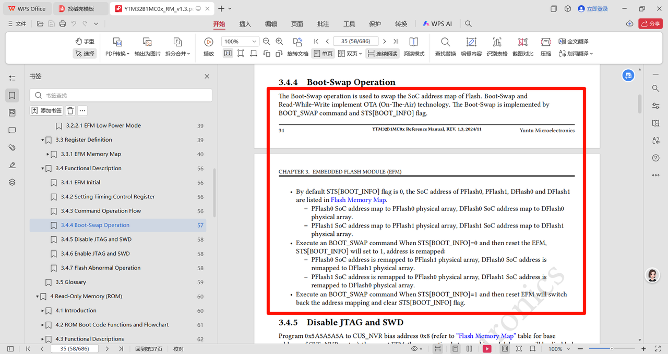Export as Image (输出为图片)
The image size is (668, 354).
coord(148,46)
